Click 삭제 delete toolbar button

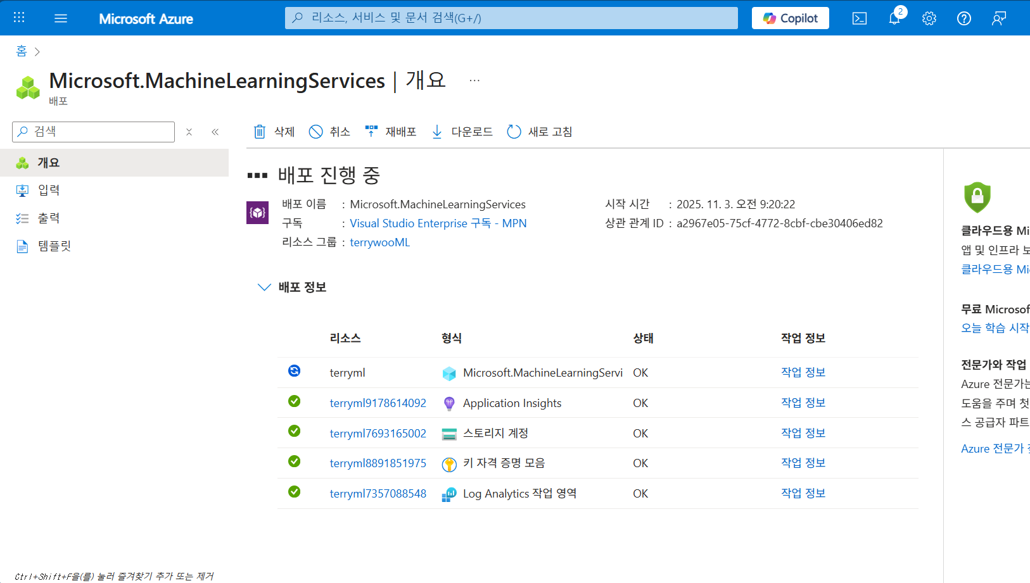point(274,132)
